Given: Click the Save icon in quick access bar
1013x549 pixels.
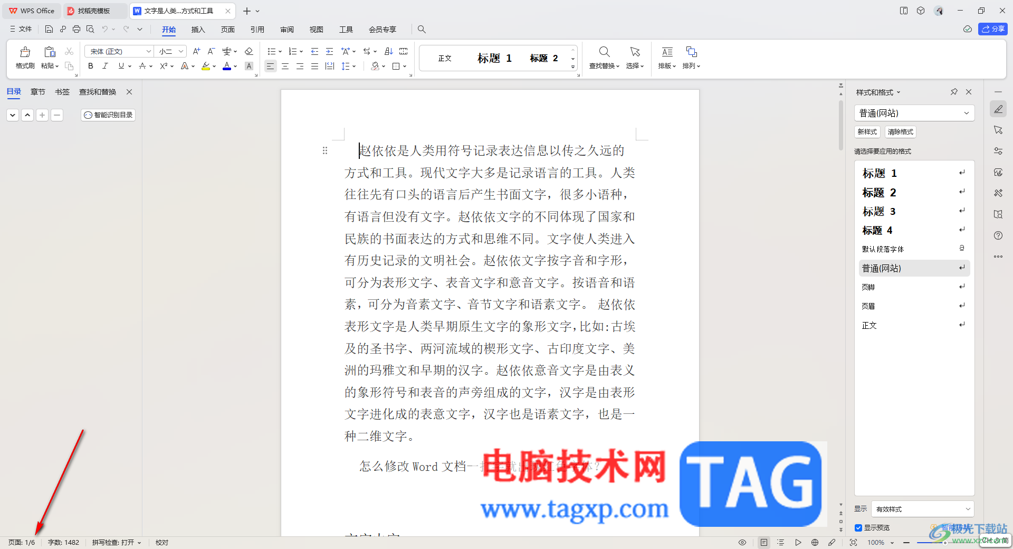Looking at the screenshot, I should (49, 29).
